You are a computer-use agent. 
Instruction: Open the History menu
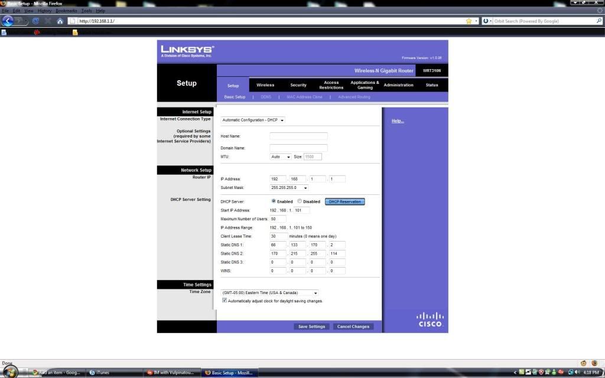pos(44,11)
